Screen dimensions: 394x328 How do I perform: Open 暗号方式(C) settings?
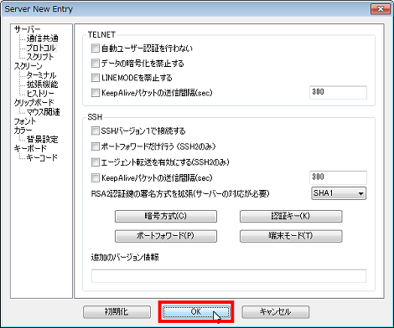click(166, 216)
